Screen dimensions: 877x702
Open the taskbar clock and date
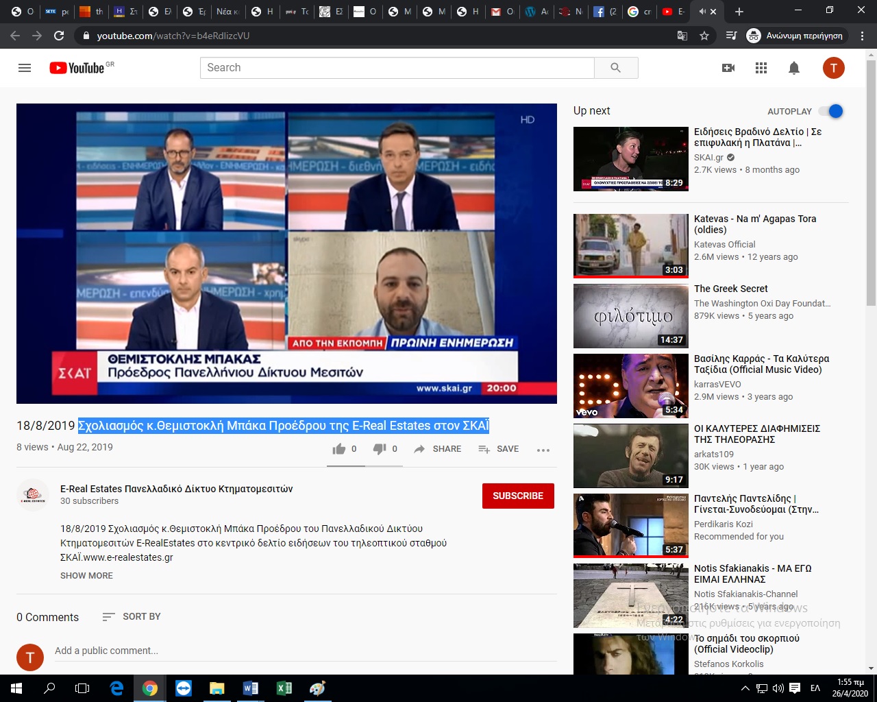pos(850,688)
